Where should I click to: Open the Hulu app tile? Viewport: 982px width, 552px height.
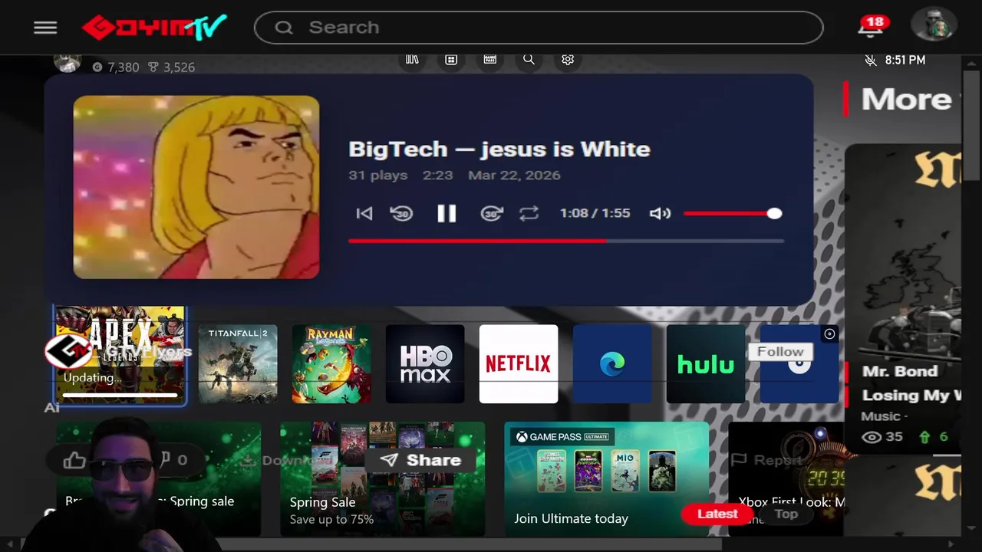tap(706, 363)
